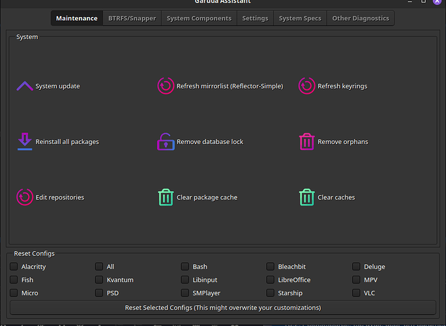The width and height of the screenshot is (446, 326).
Task: Close the Garuda Assistant window
Action: pos(437,1)
